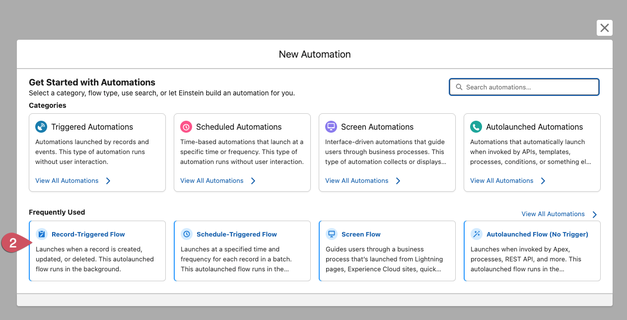Click the search magnifier icon
The image size is (627, 320).
click(x=459, y=87)
